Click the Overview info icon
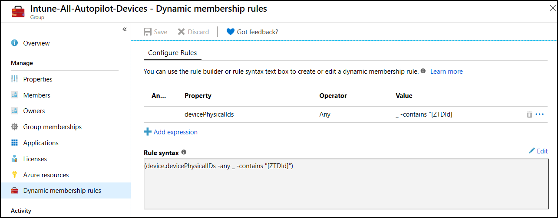558x218 pixels. coord(14,43)
